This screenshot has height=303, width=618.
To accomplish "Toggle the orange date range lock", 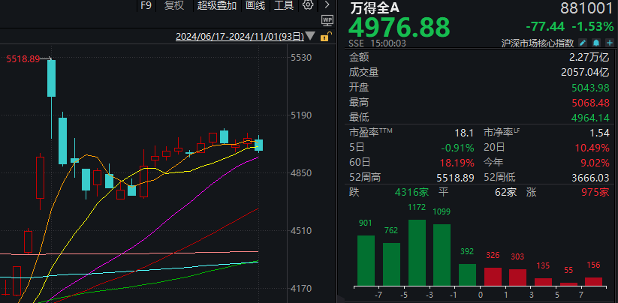I will click(323, 36).
